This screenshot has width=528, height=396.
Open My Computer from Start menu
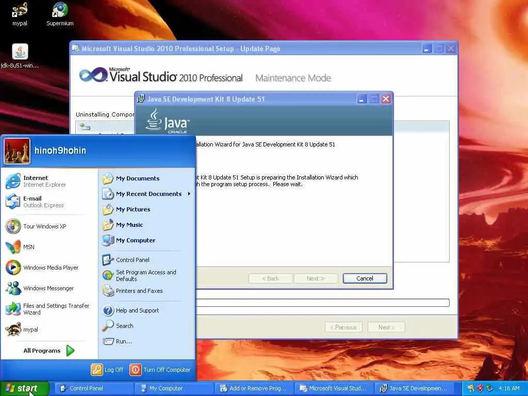pos(146,240)
